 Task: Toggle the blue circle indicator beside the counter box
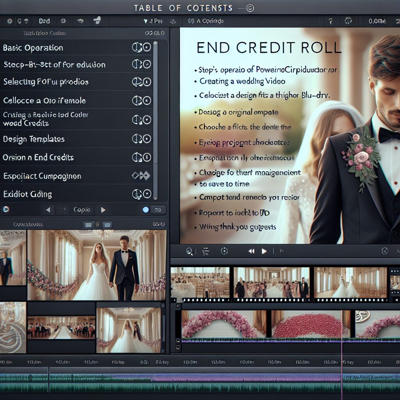click(146, 210)
